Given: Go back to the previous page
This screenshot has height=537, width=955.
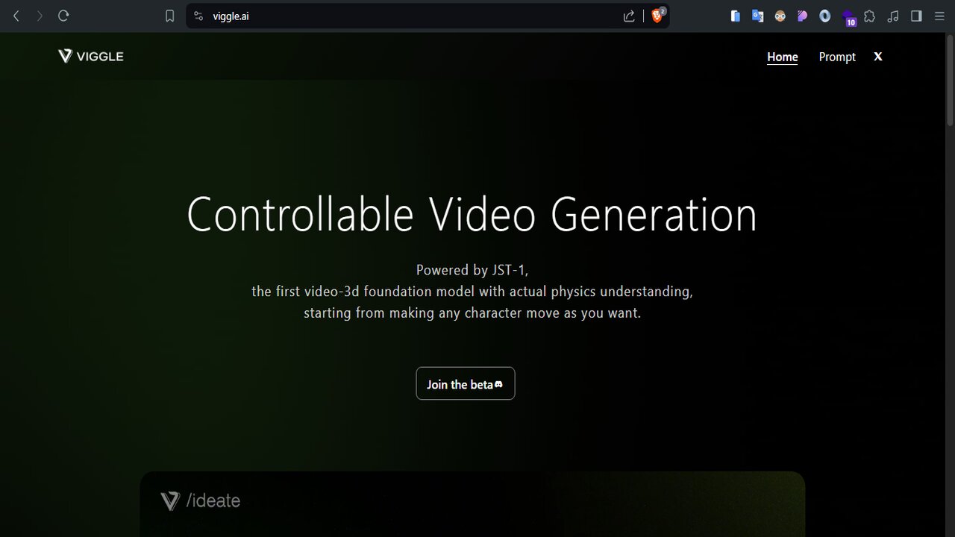Looking at the screenshot, I should tap(16, 16).
